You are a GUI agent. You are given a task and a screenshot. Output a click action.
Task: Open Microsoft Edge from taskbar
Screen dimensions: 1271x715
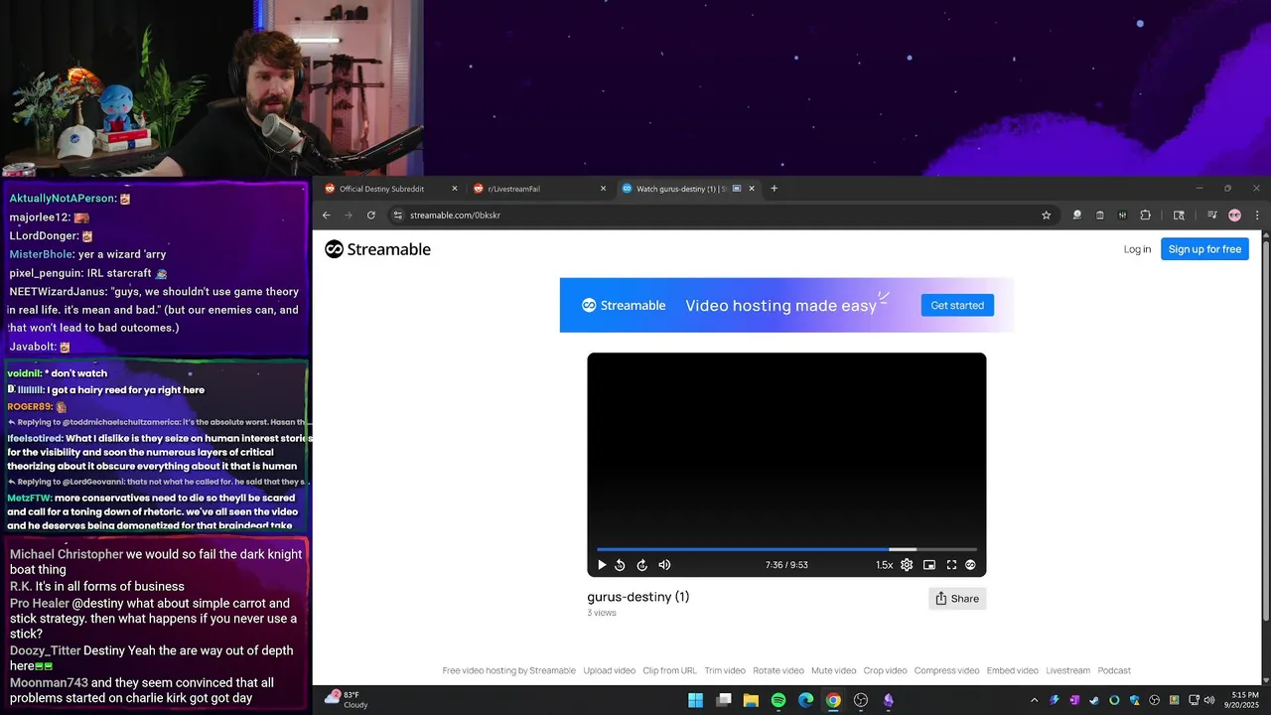pyautogui.click(x=805, y=700)
